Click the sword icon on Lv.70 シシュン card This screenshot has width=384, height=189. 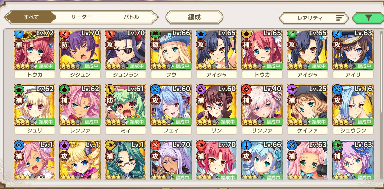click(x=64, y=34)
